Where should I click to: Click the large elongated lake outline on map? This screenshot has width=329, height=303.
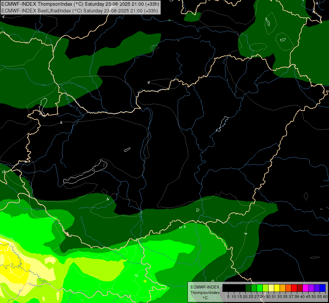coord(85,172)
